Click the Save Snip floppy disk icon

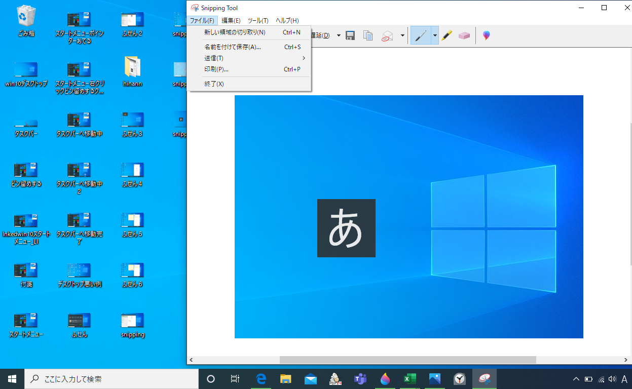pyautogui.click(x=350, y=35)
